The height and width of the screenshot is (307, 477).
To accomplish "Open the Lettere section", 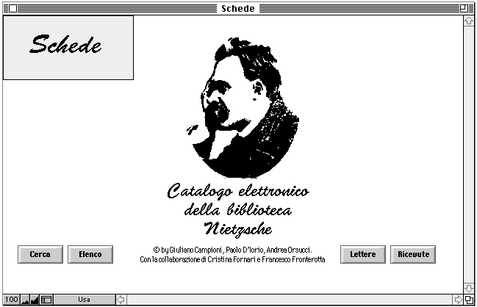I will point(363,254).
